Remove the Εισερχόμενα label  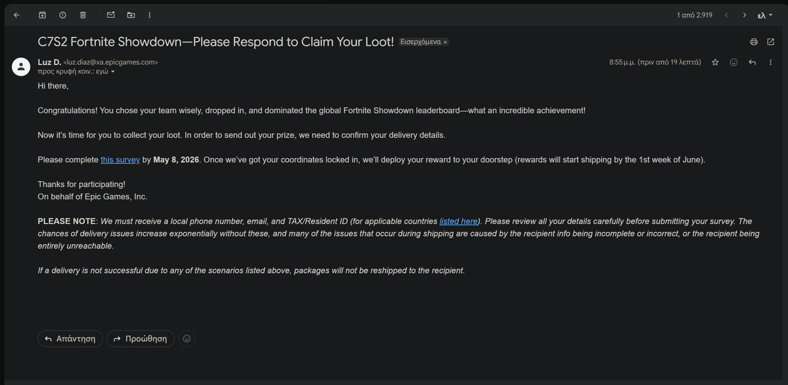445,42
